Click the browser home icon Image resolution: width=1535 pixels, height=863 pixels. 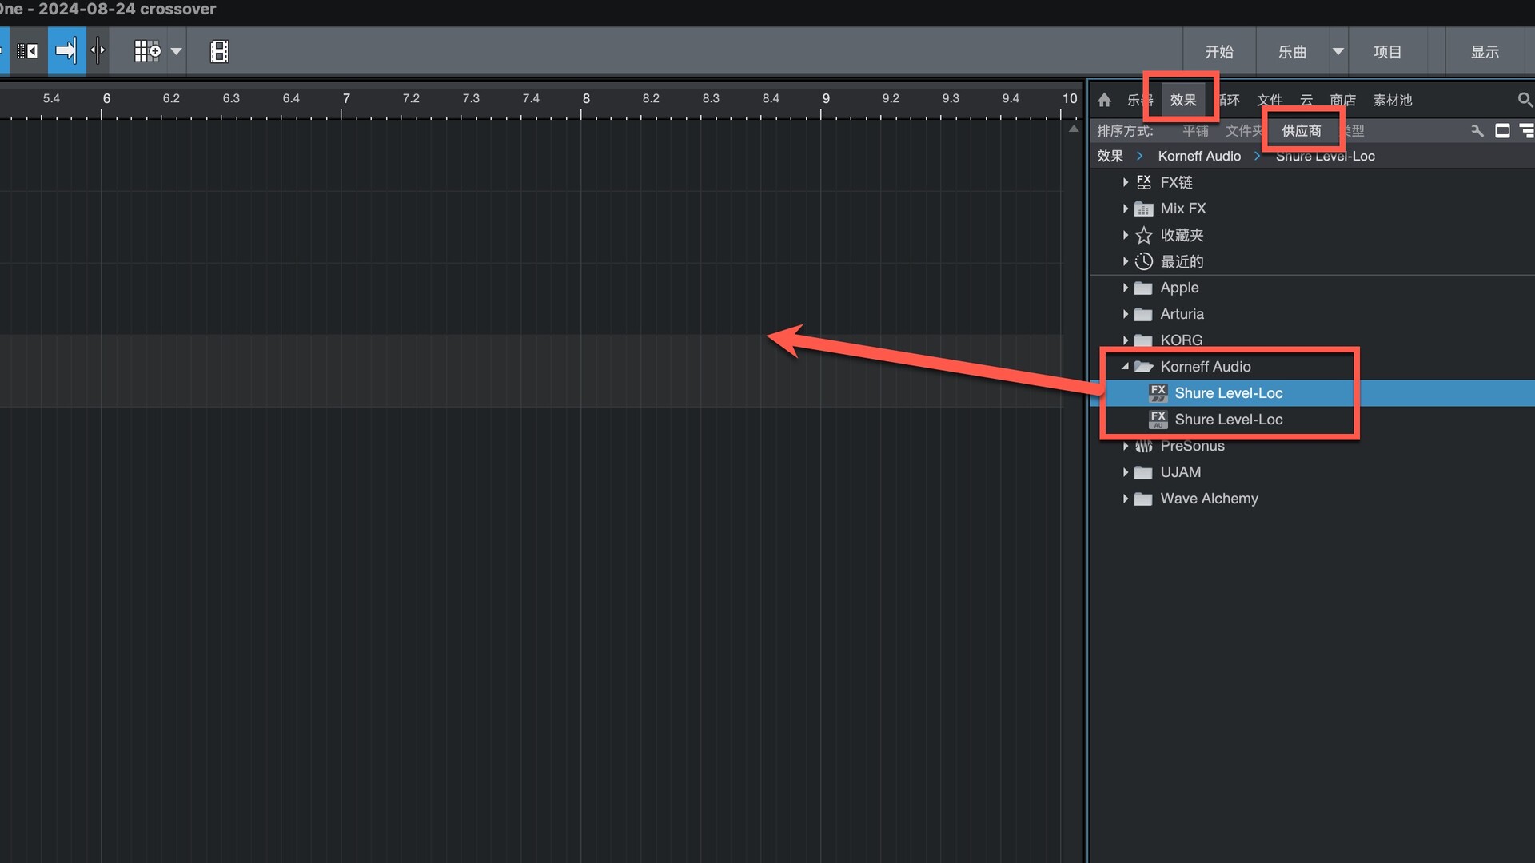(1104, 100)
